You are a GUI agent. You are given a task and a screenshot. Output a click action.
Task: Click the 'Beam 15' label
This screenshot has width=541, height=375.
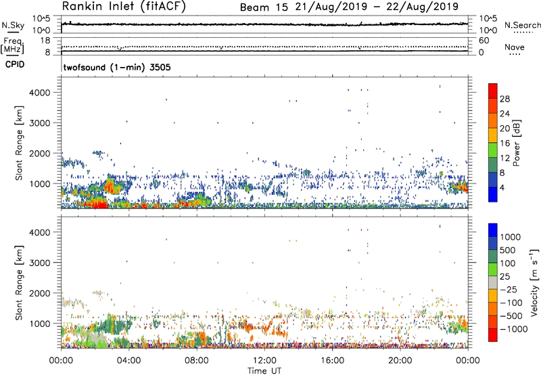click(x=264, y=7)
